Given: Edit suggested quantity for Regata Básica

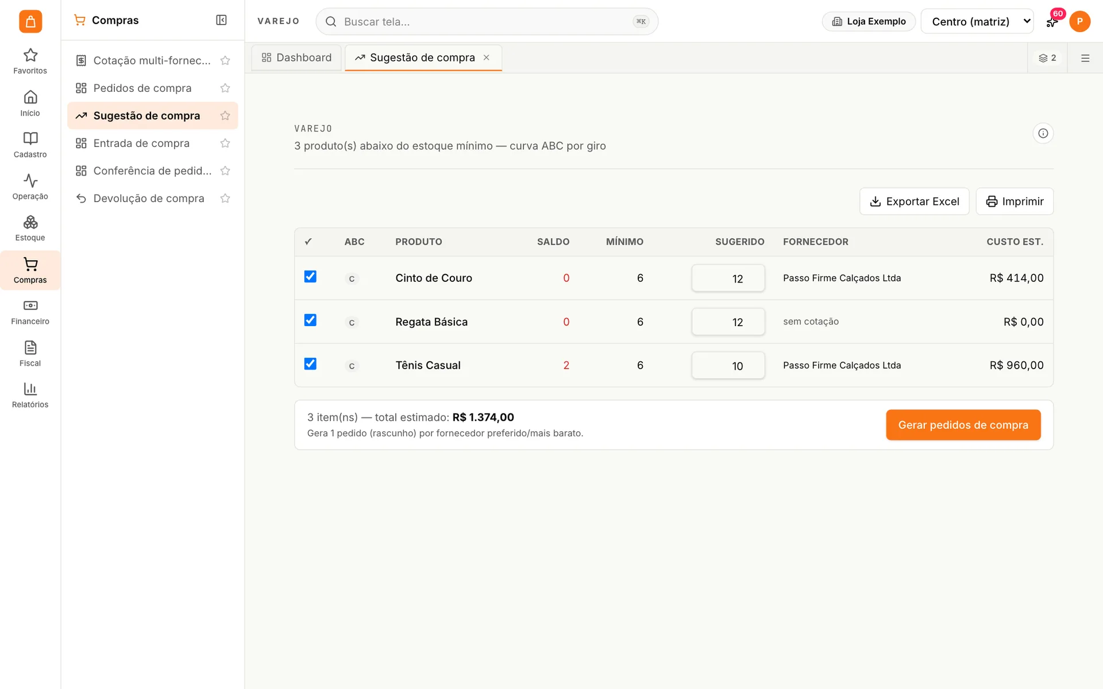Looking at the screenshot, I should (x=728, y=322).
